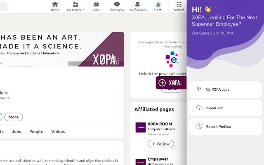The height and width of the screenshot is (165, 264).
Task: Open the My Network icon
Action: [75, 4]
